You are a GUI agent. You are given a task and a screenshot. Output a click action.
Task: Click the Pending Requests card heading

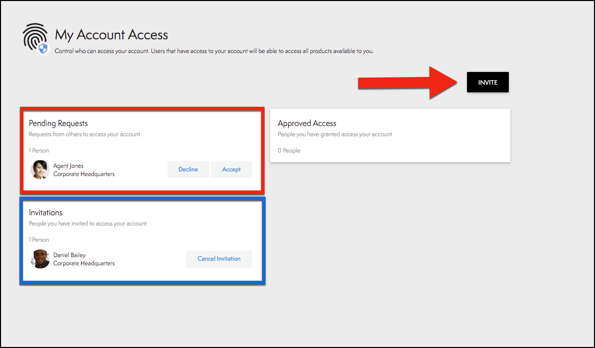58,123
